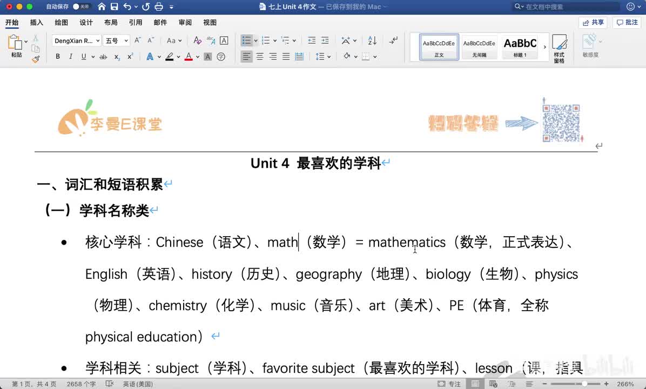Open the Layout (布局) tab

point(111,22)
